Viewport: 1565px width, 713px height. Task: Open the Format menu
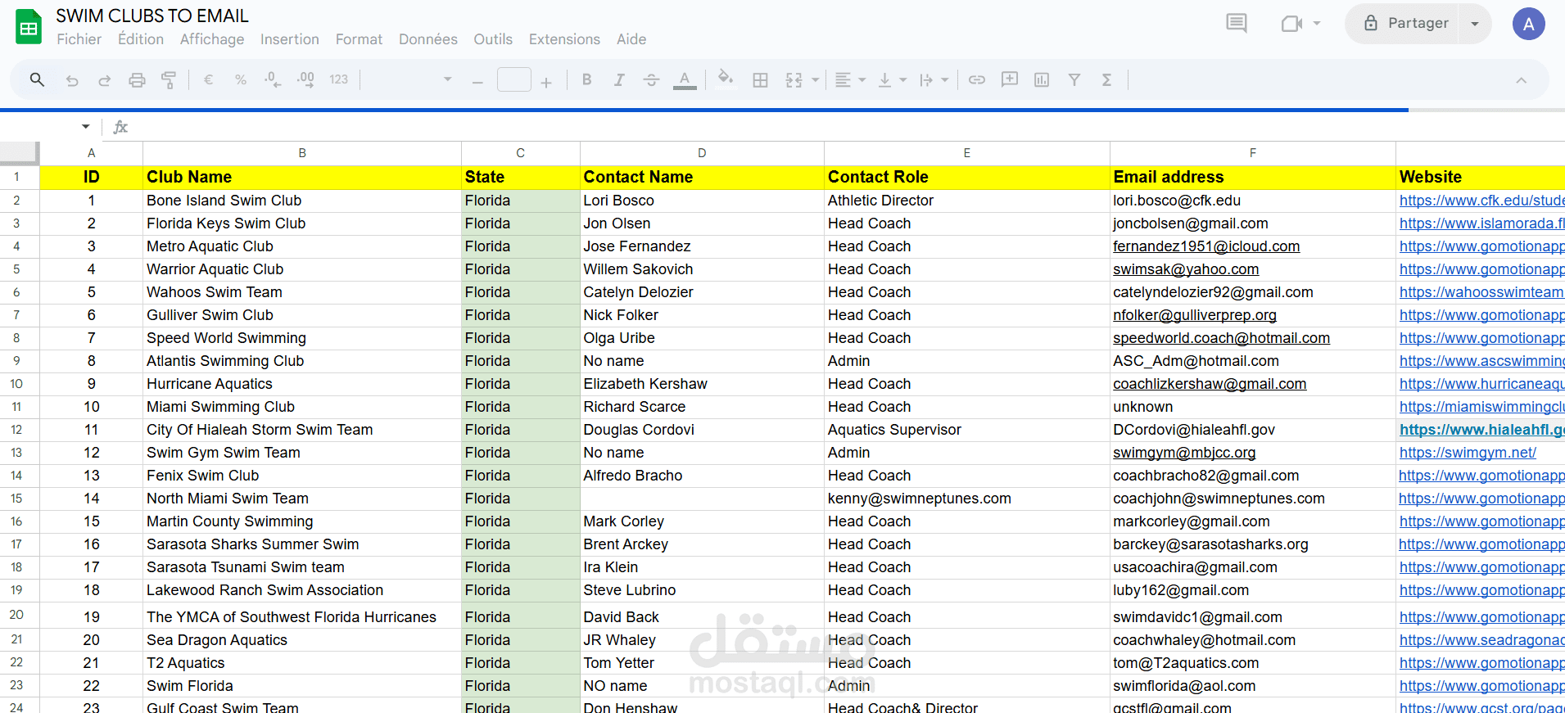[x=359, y=39]
